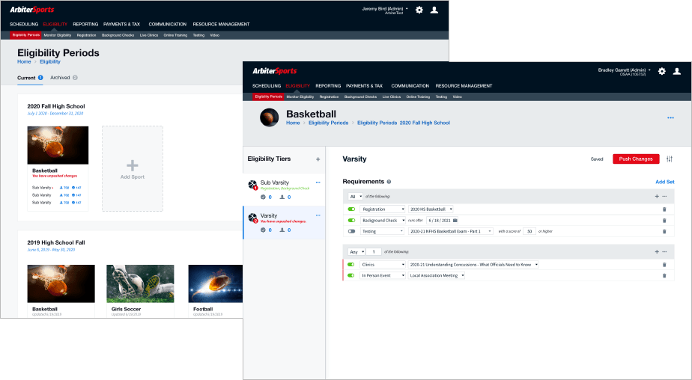The height and width of the screenshot is (380, 692).
Task: Delete the Local Association Meeting requirement
Action: click(x=664, y=275)
